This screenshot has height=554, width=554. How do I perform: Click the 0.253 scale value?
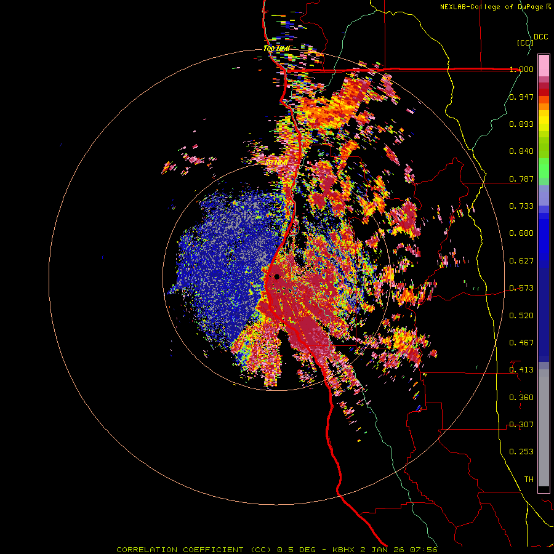coord(521,452)
